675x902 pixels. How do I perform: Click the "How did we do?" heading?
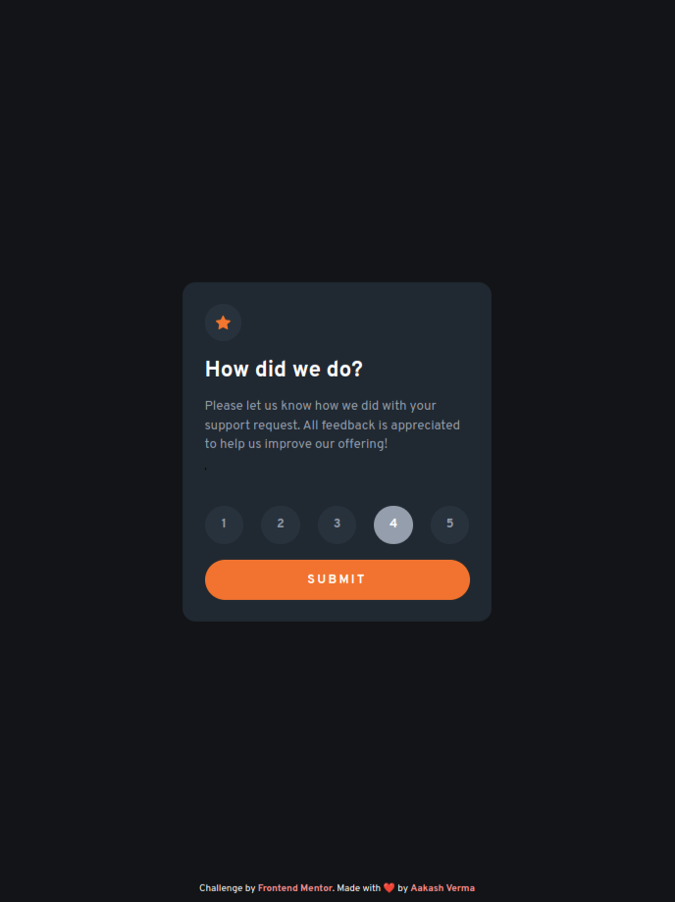coord(284,370)
